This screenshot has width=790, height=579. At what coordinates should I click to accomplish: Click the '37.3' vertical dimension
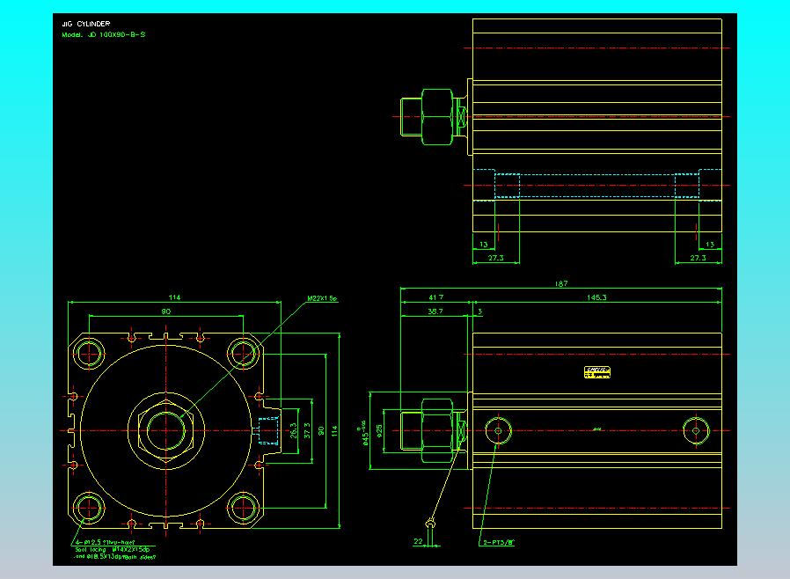(x=307, y=430)
